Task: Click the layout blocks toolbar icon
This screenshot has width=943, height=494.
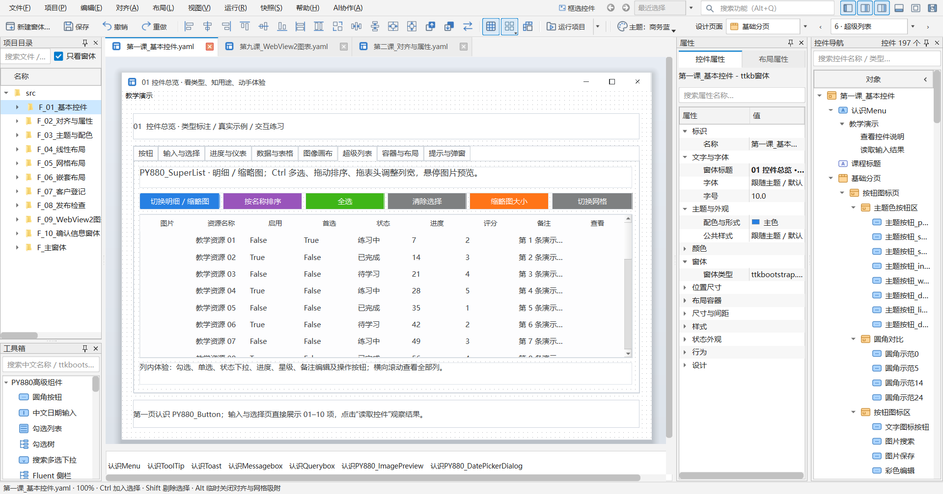Action: point(528,26)
